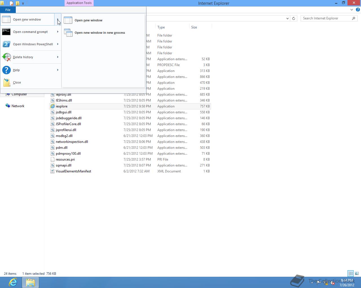Show hidden tray icons arrow

[x=312, y=283]
